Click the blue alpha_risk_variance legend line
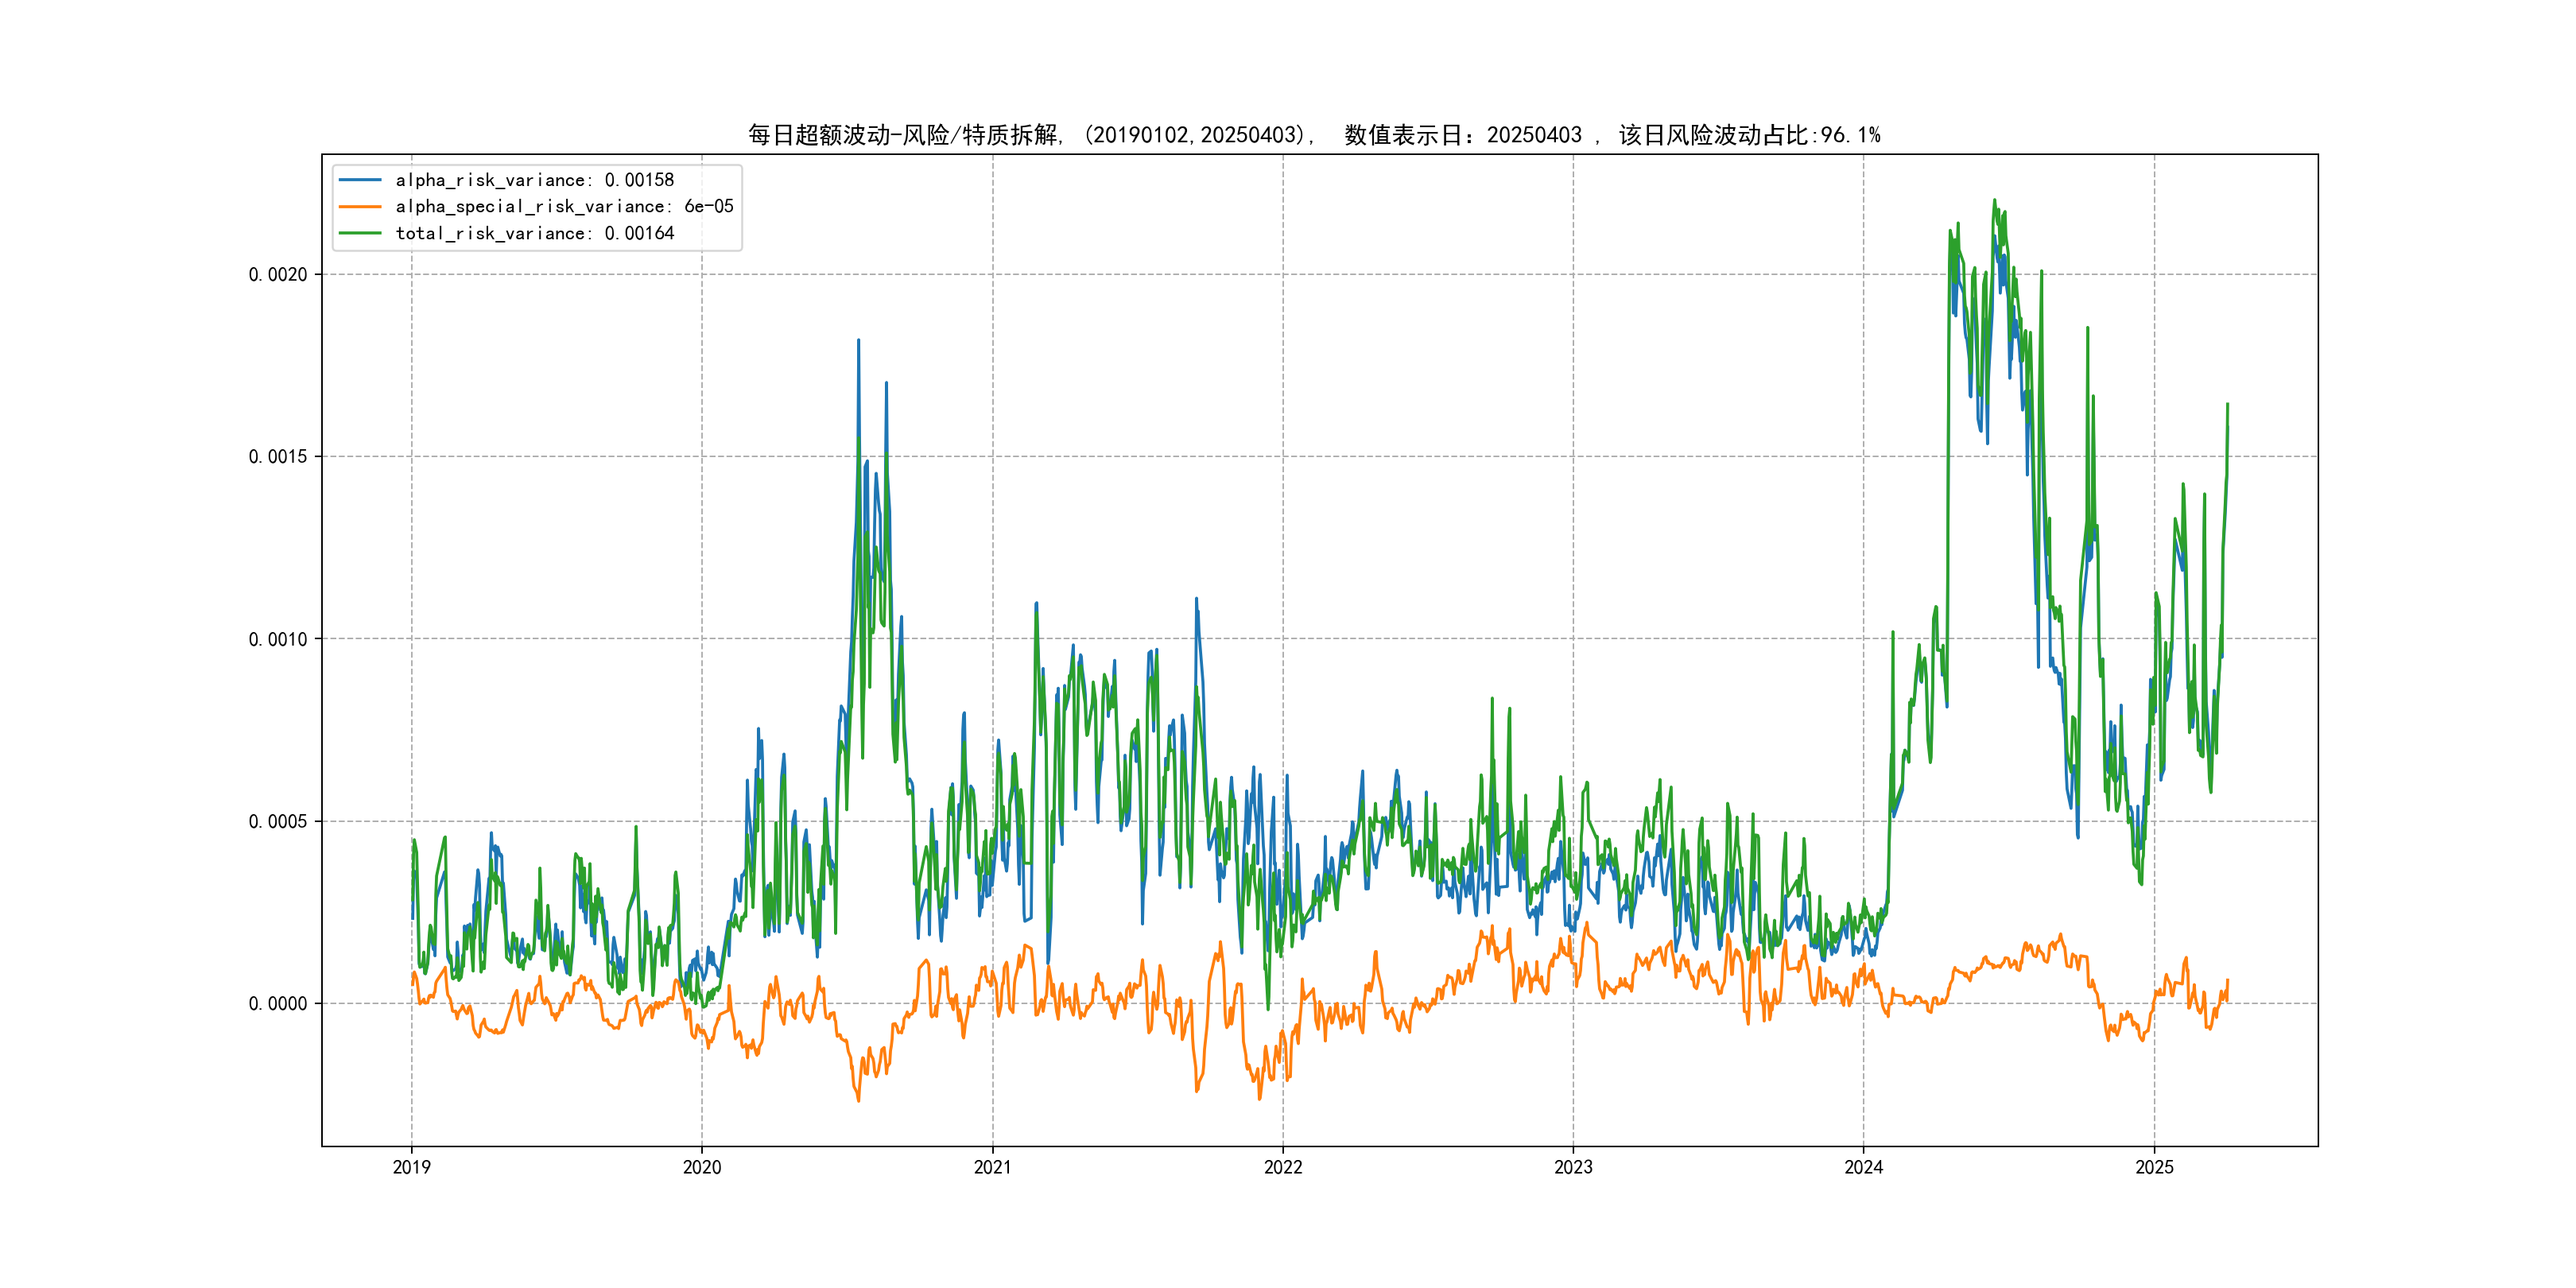 click(x=360, y=180)
